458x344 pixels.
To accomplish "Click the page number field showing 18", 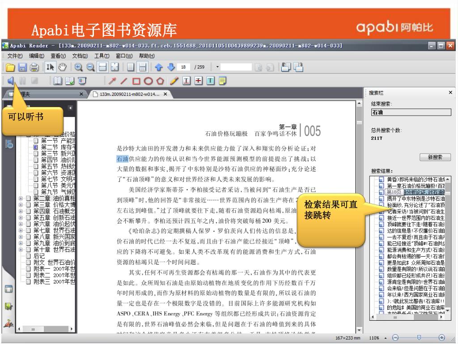I will click(x=183, y=67).
